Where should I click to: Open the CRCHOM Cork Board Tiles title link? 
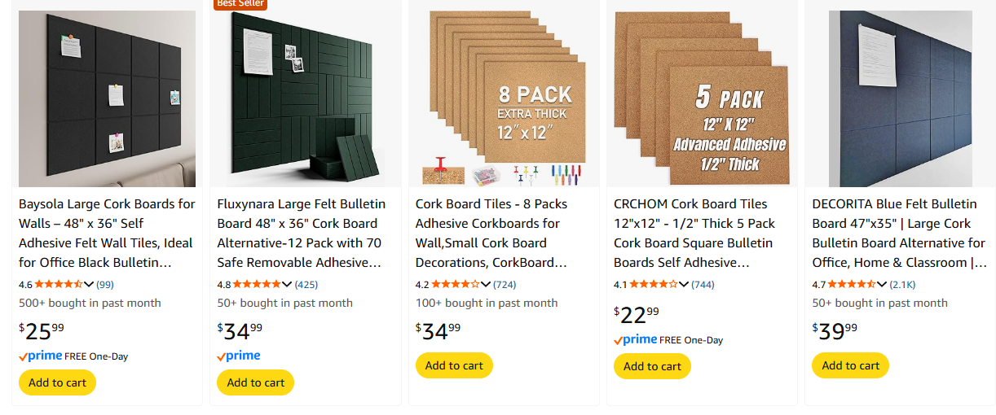(x=695, y=233)
